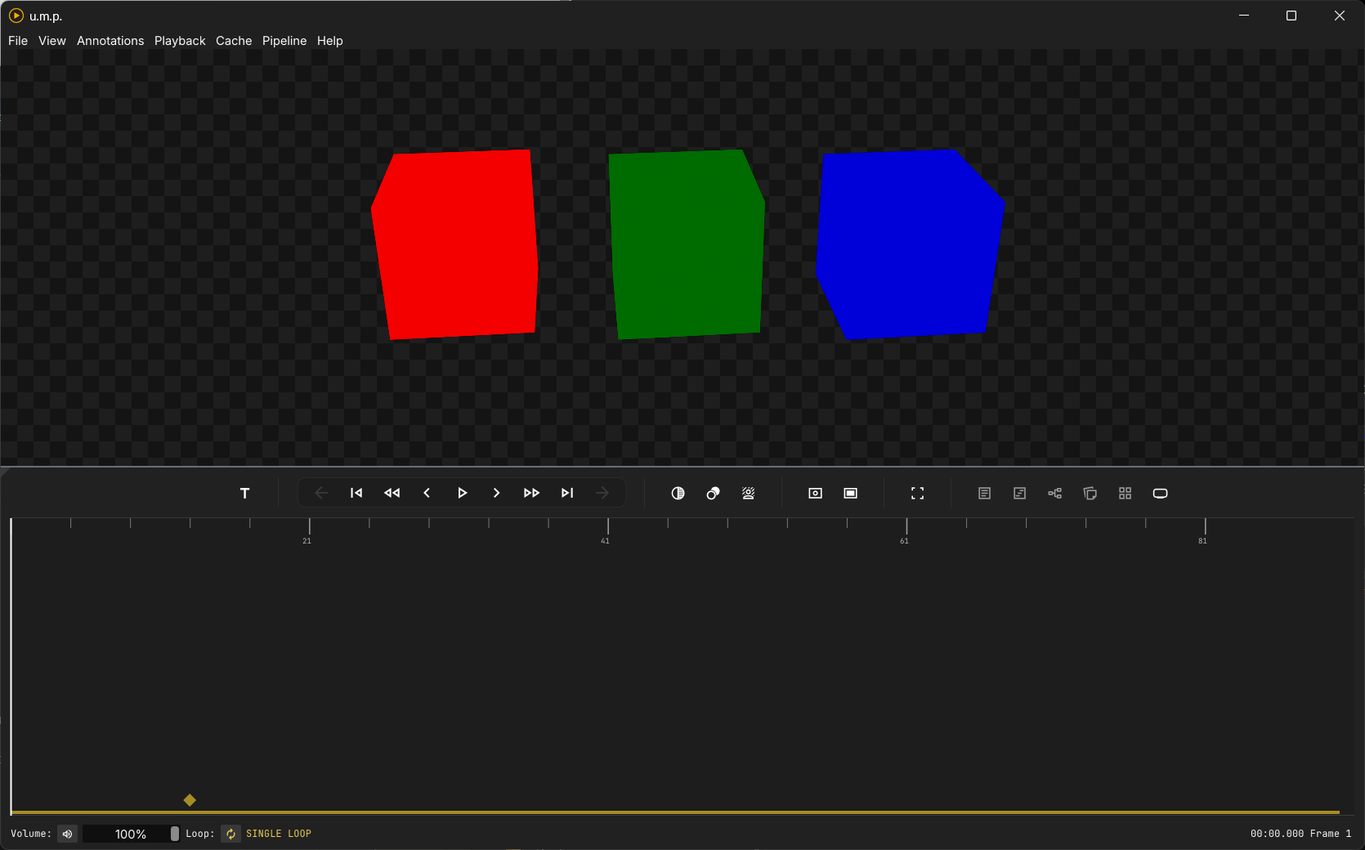
Task: Click the node graph icon
Action: click(1054, 493)
